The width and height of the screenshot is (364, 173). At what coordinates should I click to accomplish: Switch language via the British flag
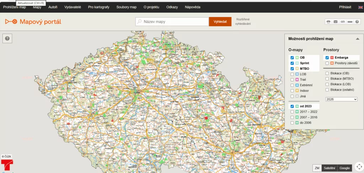[360, 7]
